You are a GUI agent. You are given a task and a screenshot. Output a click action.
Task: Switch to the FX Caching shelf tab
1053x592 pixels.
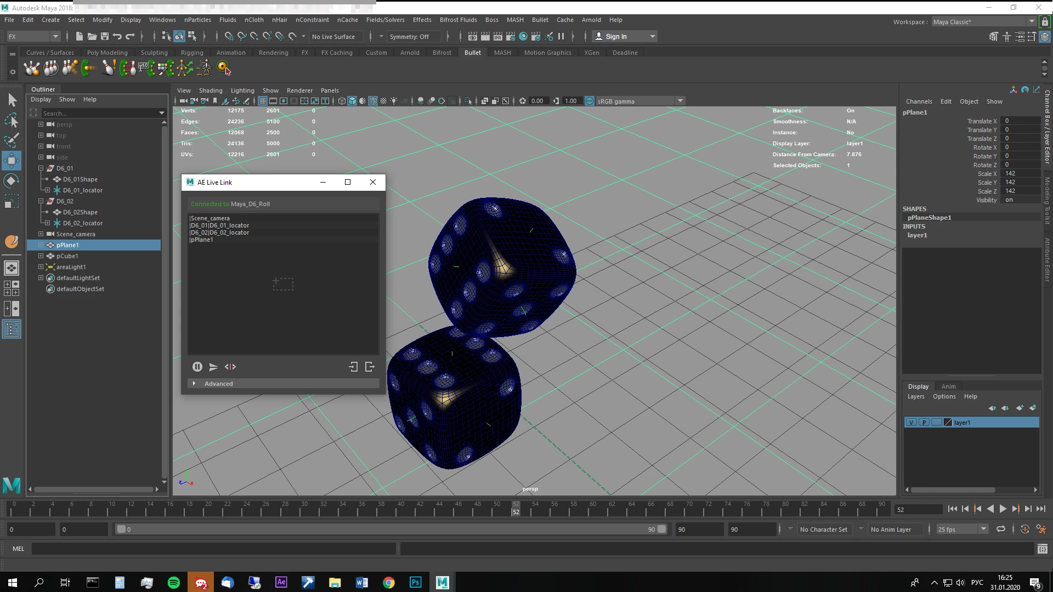pos(337,53)
